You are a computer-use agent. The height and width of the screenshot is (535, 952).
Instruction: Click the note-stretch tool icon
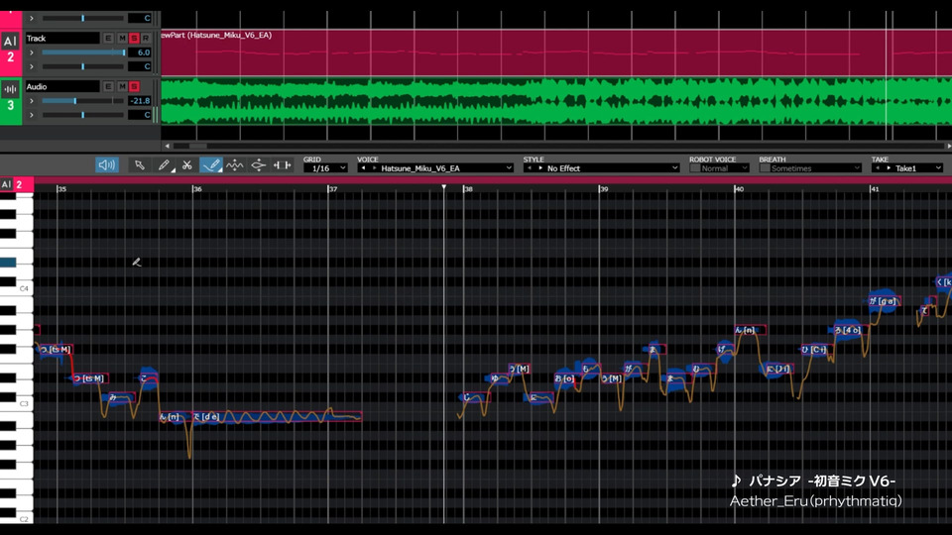pyautogui.click(x=282, y=165)
